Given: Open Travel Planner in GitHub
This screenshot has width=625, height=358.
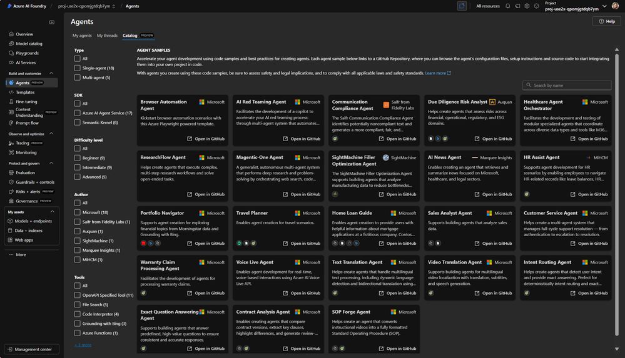Looking at the screenshot, I should [302, 243].
